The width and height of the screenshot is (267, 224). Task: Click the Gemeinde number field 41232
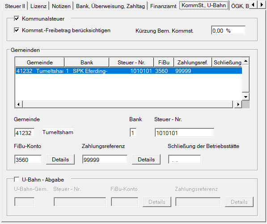[x=24, y=133]
